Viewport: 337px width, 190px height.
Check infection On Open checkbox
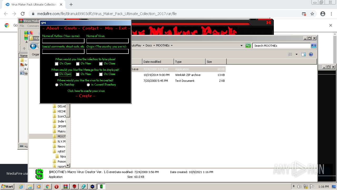click(57, 64)
